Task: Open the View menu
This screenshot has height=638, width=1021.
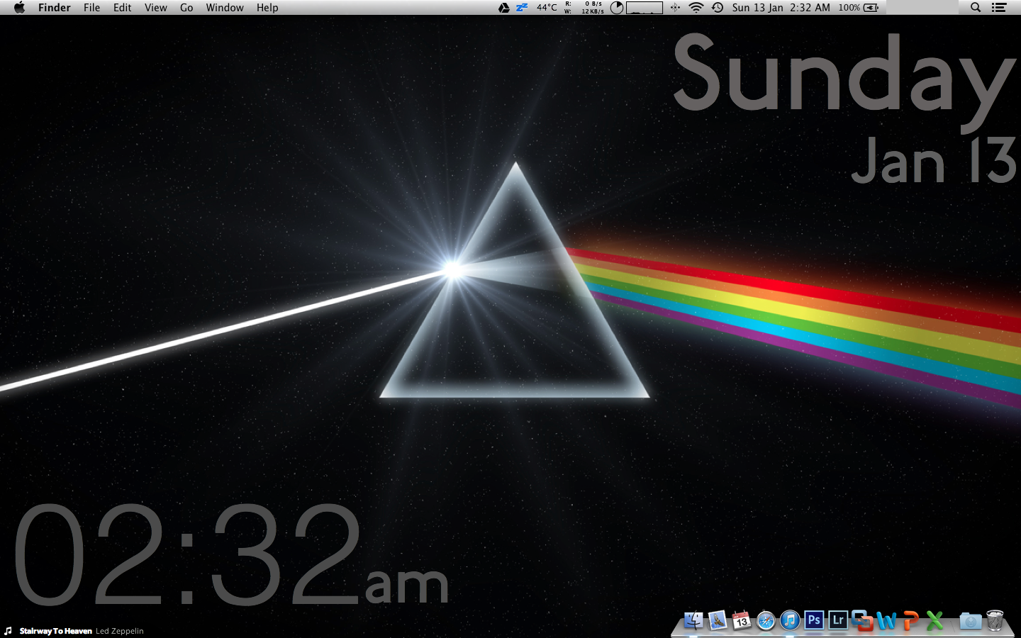Action: pos(156,7)
